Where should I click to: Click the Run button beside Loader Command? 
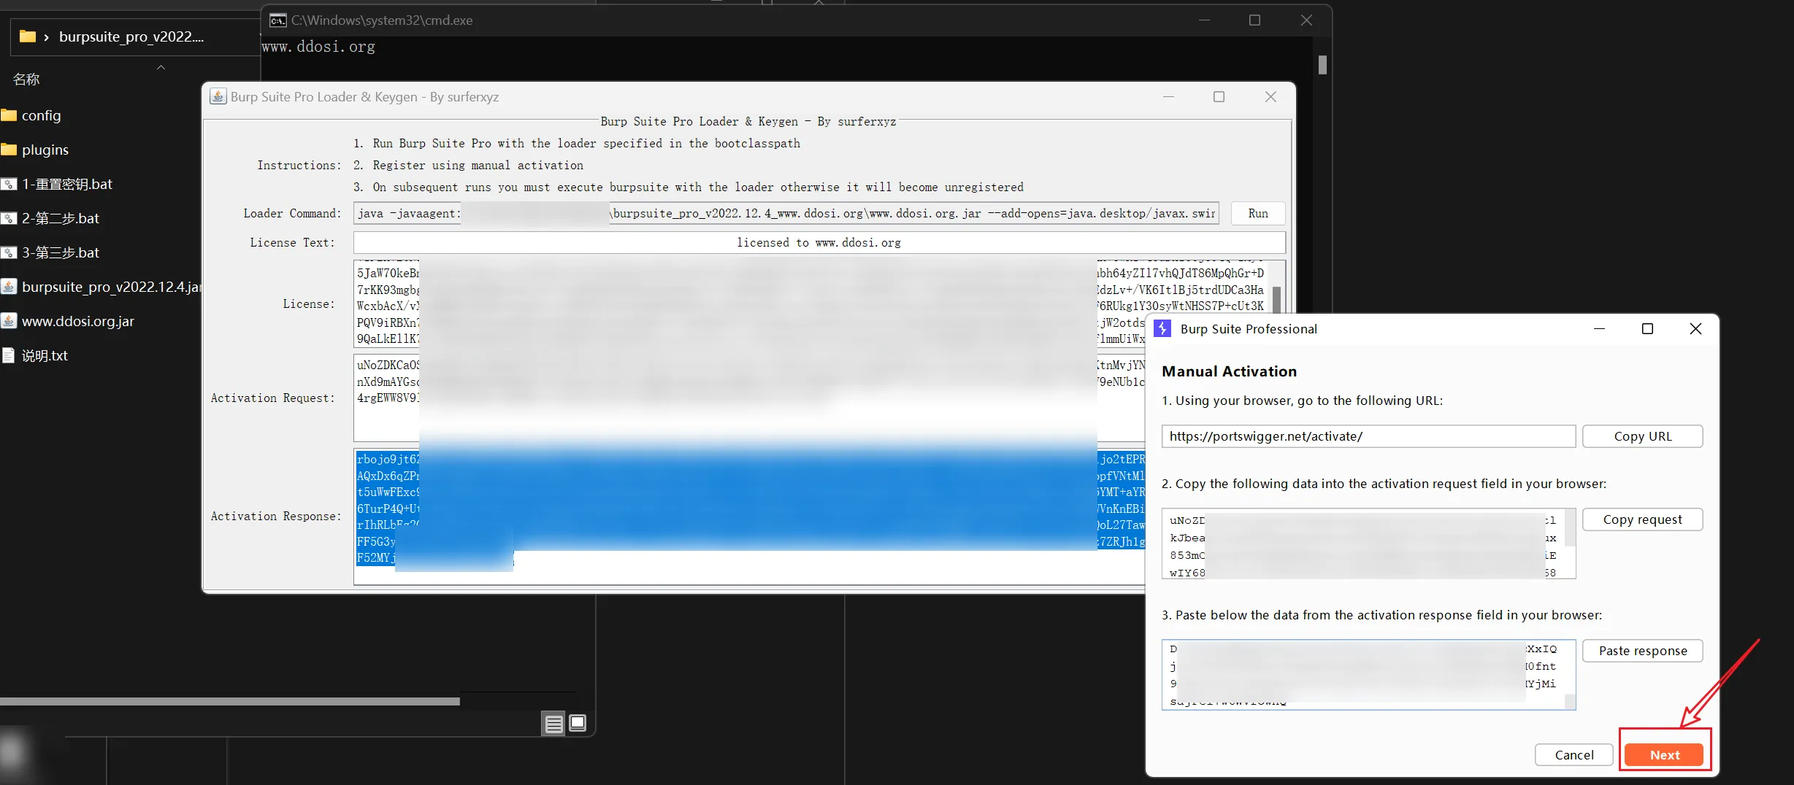pyautogui.click(x=1258, y=213)
